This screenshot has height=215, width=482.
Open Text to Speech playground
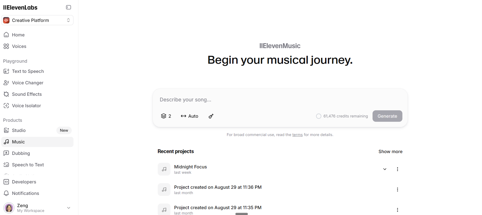[x=37, y=71]
